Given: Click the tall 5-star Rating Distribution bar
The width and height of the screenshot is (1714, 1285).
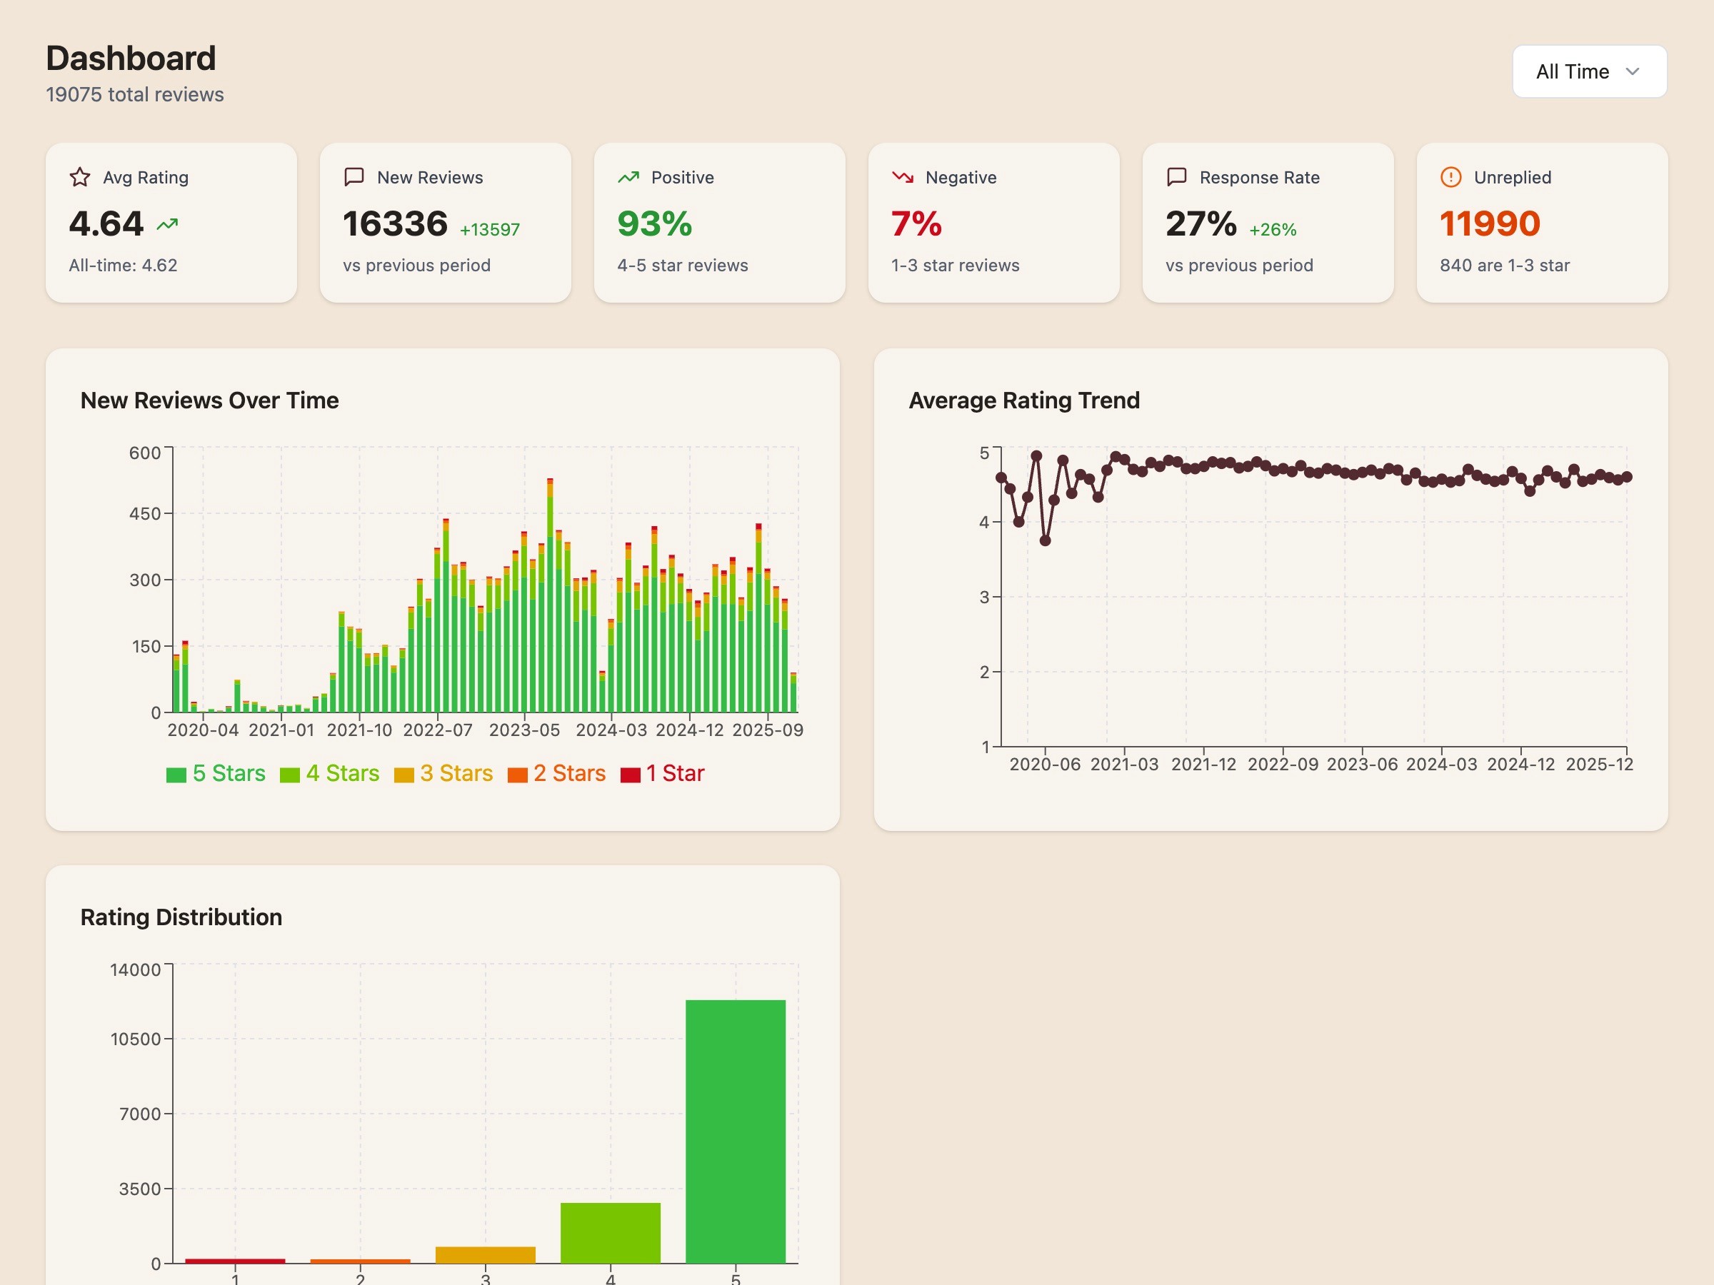Looking at the screenshot, I should click(x=735, y=1131).
